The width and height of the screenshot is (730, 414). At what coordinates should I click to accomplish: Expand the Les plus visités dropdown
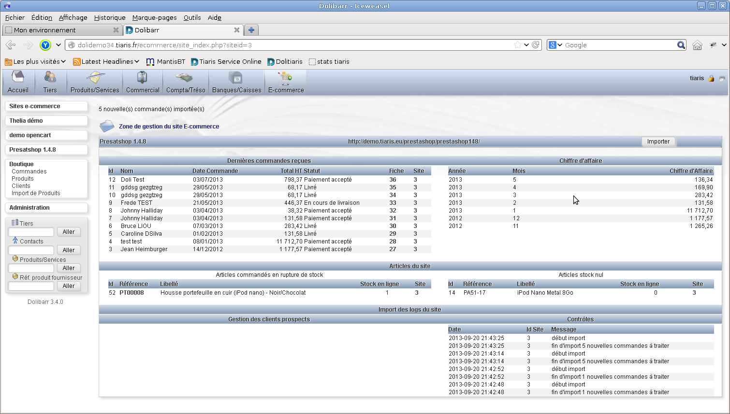pos(63,61)
